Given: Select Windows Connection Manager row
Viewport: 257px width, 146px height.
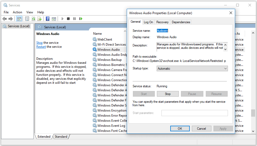Looking at the screenshot, I should pyautogui.click(x=110, y=80).
